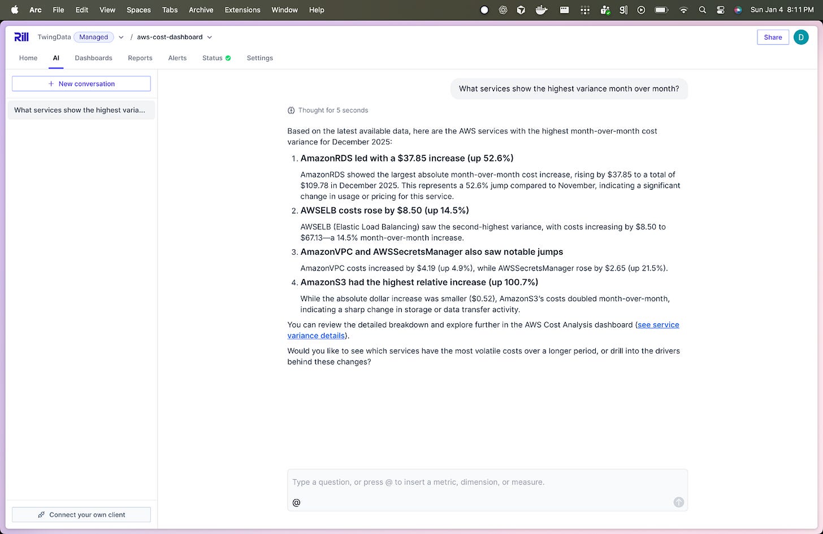Open the View menu
Image resolution: width=823 pixels, height=534 pixels.
[x=107, y=10]
